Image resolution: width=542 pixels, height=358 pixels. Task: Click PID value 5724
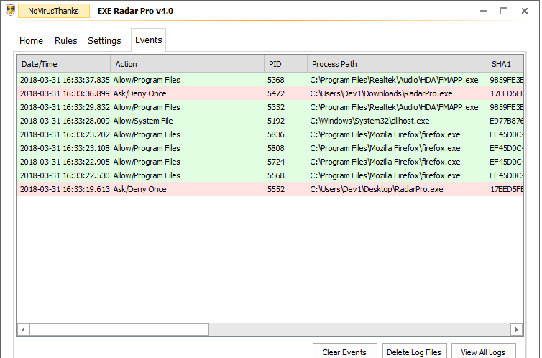(x=276, y=162)
